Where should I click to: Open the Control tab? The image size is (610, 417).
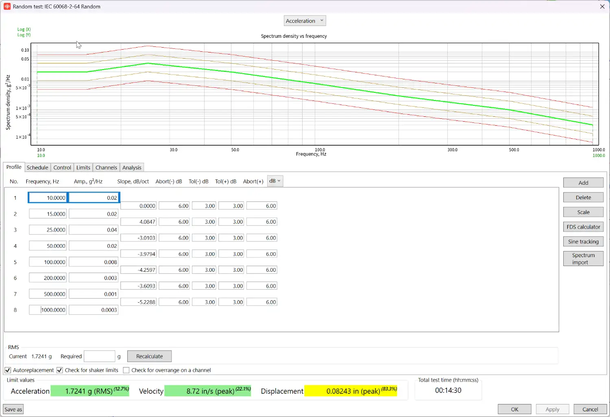tap(62, 168)
